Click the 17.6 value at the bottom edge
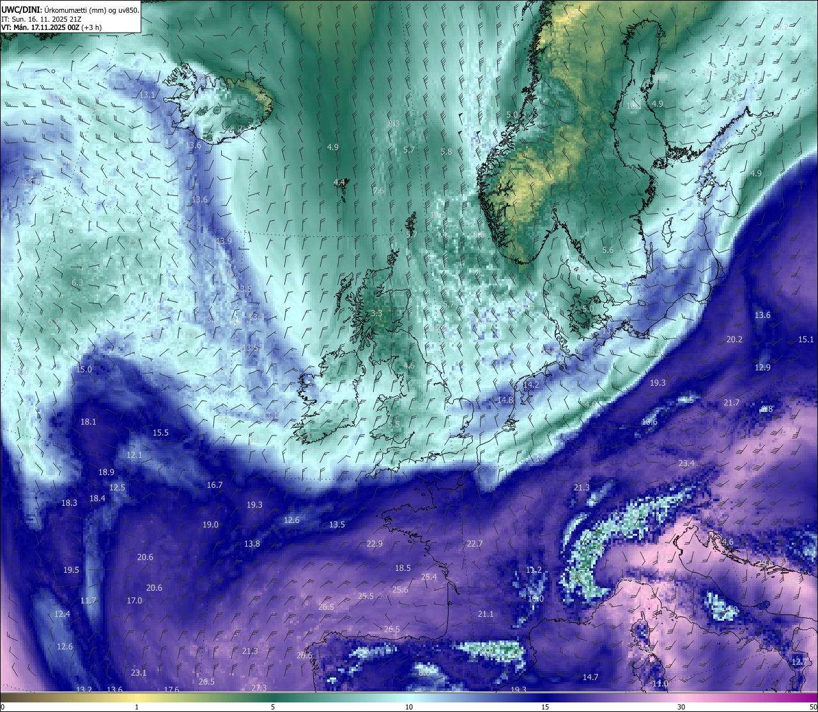The width and height of the screenshot is (818, 712). coord(171,690)
